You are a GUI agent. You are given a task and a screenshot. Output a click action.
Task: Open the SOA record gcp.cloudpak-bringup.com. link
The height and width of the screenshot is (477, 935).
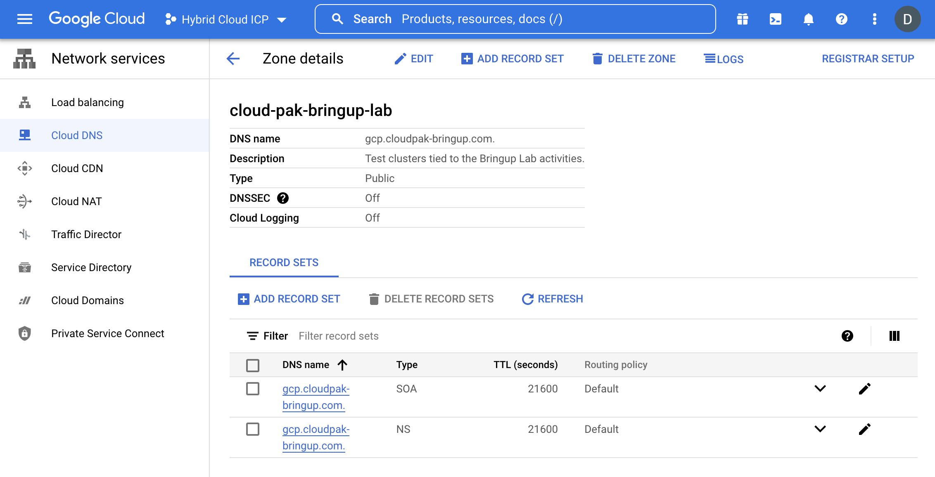click(x=316, y=397)
